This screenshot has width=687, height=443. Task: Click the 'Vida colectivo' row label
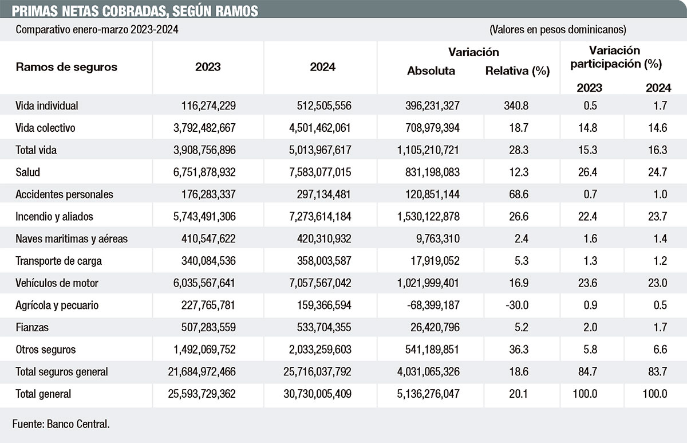click(46, 128)
